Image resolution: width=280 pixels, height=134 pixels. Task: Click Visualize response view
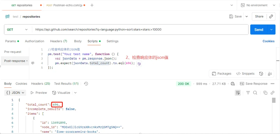[x=61, y=93]
